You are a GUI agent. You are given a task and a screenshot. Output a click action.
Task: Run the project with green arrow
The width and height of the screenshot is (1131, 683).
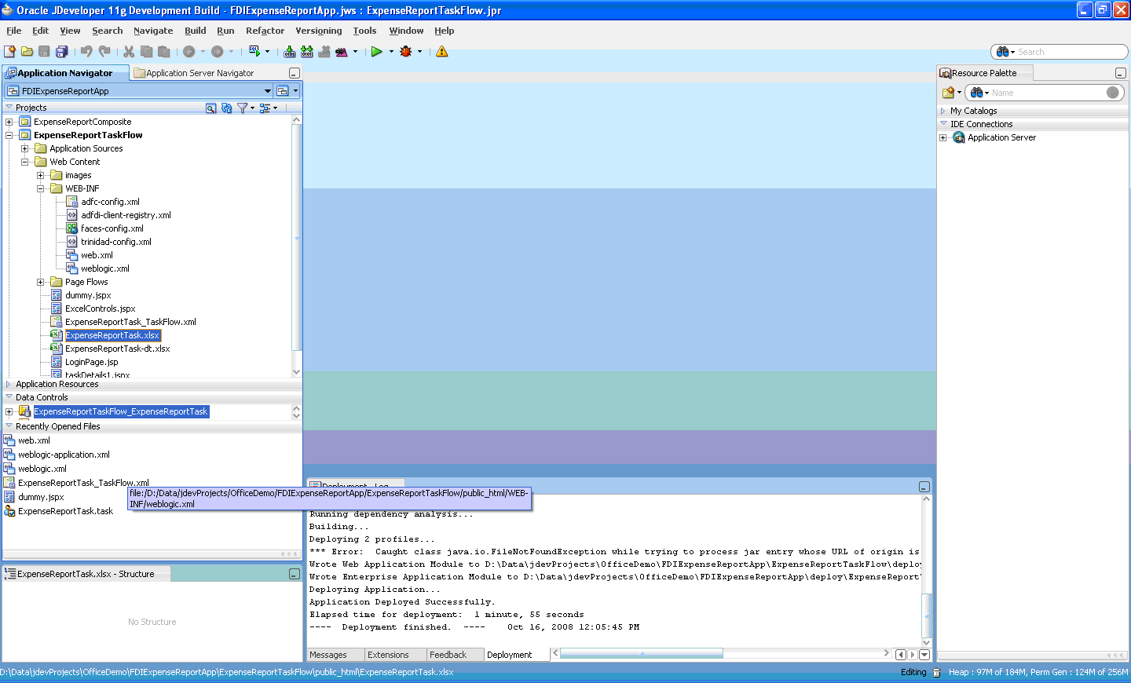coord(377,52)
